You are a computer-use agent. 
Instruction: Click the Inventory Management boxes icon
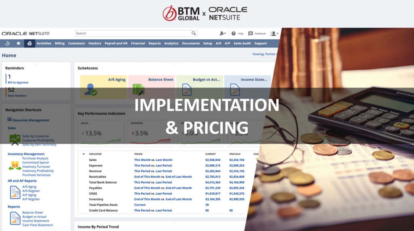coord(15,166)
